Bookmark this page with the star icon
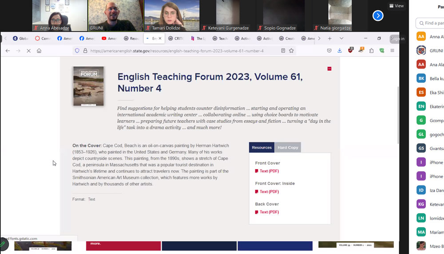The height and width of the screenshot is (254, 444). (x=291, y=51)
